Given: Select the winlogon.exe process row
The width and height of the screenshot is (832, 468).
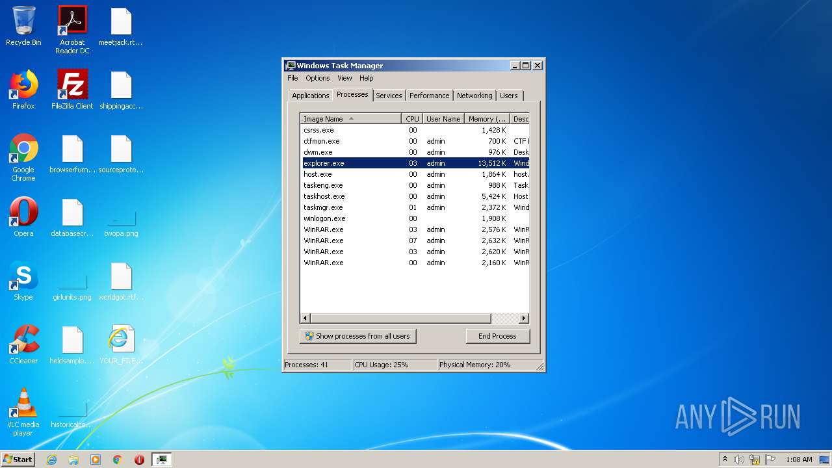Looking at the screenshot, I should click(415, 218).
